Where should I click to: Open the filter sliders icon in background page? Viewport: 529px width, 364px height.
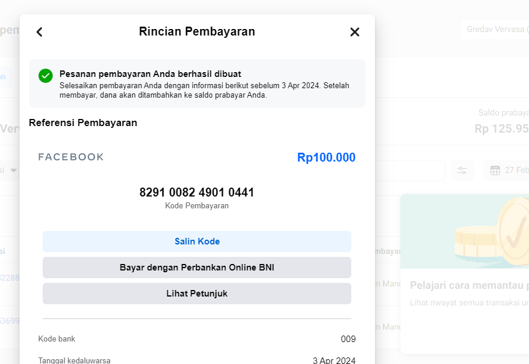coord(462,170)
